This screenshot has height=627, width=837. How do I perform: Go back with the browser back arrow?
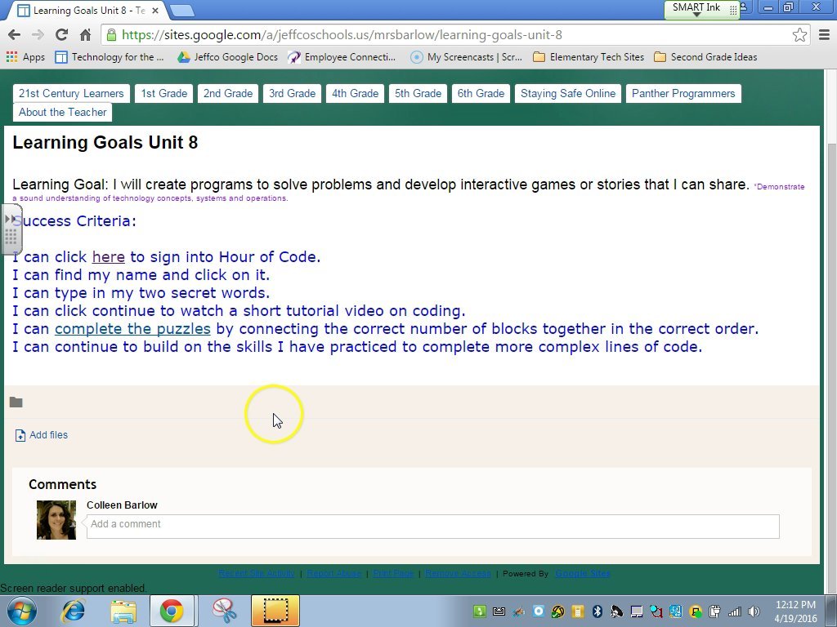(x=14, y=35)
